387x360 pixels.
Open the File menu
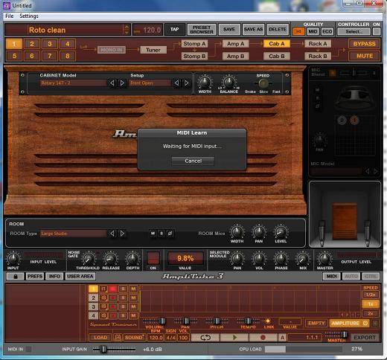coord(10,16)
